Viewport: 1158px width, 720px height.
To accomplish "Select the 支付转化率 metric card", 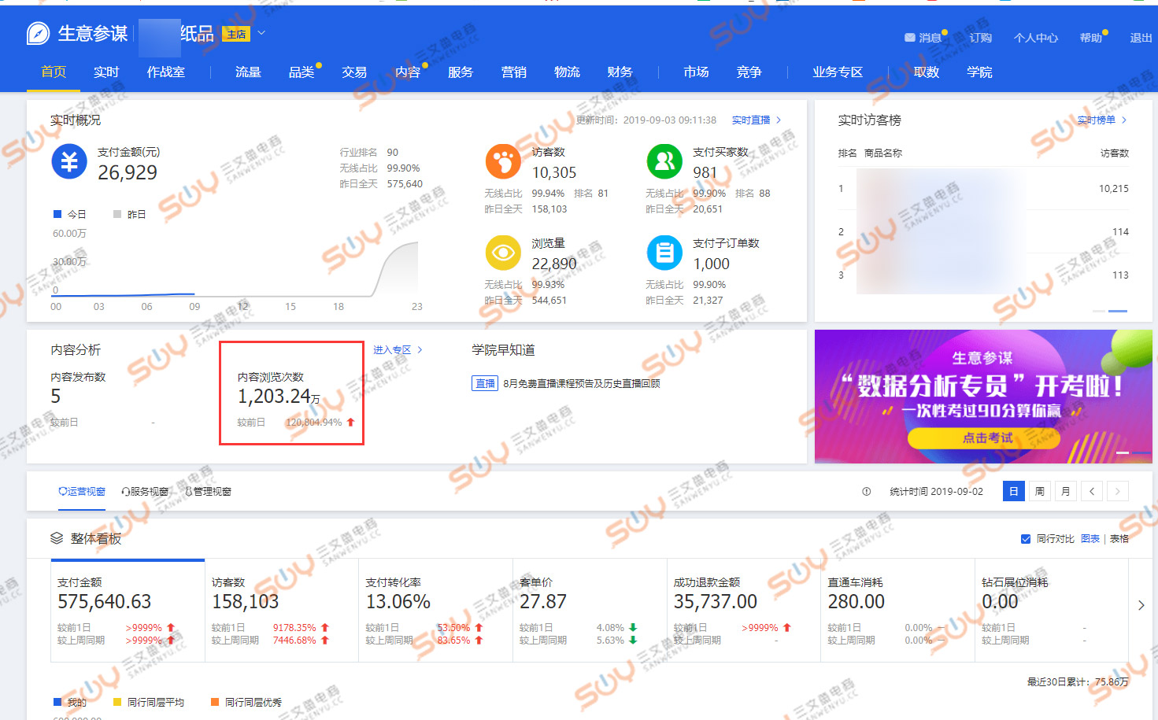I will click(x=435, y=611).
